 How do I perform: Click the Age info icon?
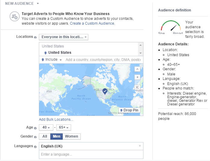pyautogui.click(x=35, y=128)
